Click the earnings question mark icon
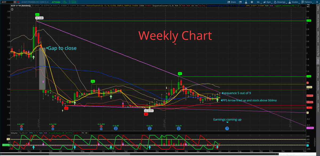The width and height of the screenshot is (320, 156). [227, 128]
